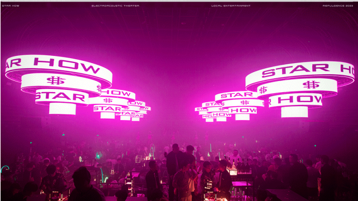Select the LOCAL ENTERTAINMENT header item

[x=231, y=6]
